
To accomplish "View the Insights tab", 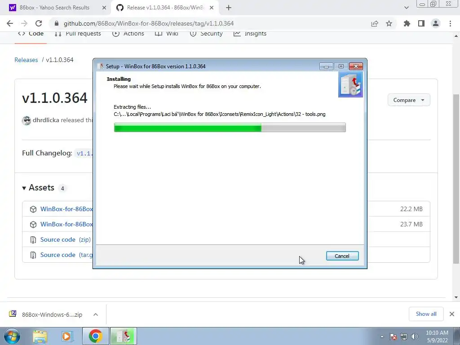I will 250,33.
